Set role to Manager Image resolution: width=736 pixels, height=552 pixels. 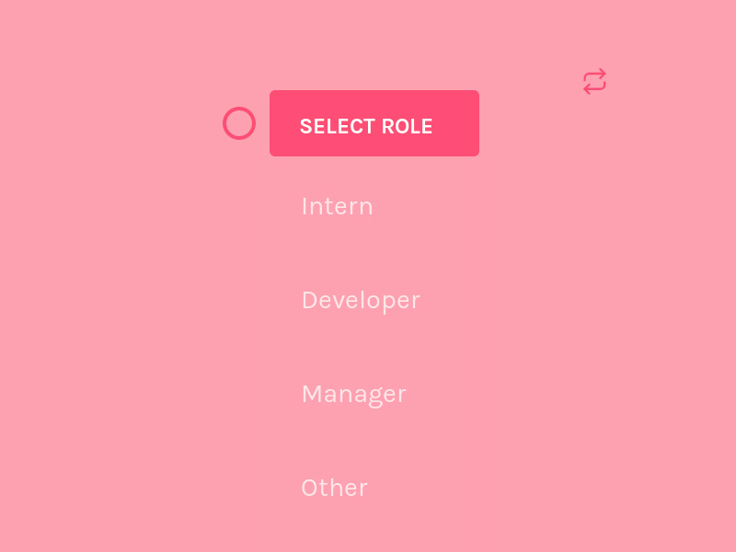353,394
